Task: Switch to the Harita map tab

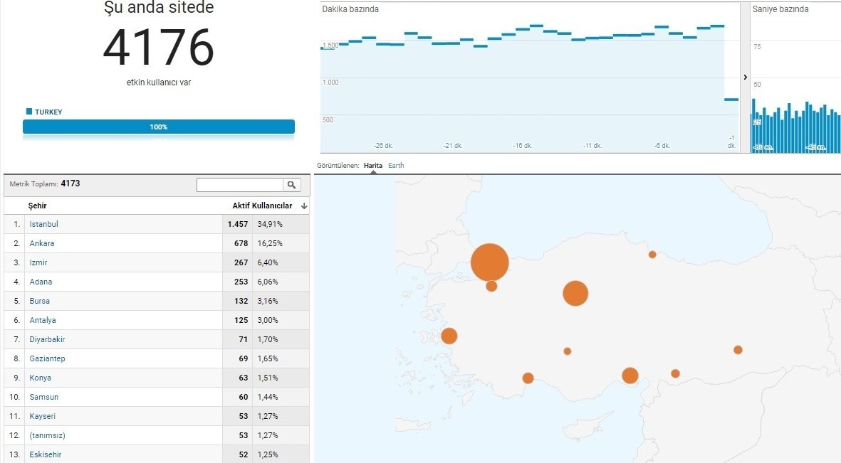Action: pos(372,166)
